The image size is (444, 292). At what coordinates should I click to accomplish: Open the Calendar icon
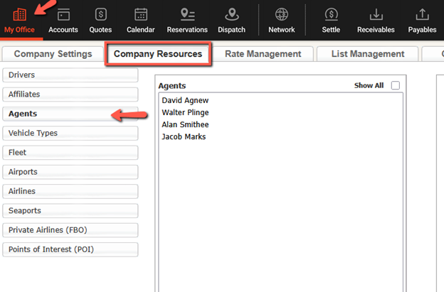140,14
